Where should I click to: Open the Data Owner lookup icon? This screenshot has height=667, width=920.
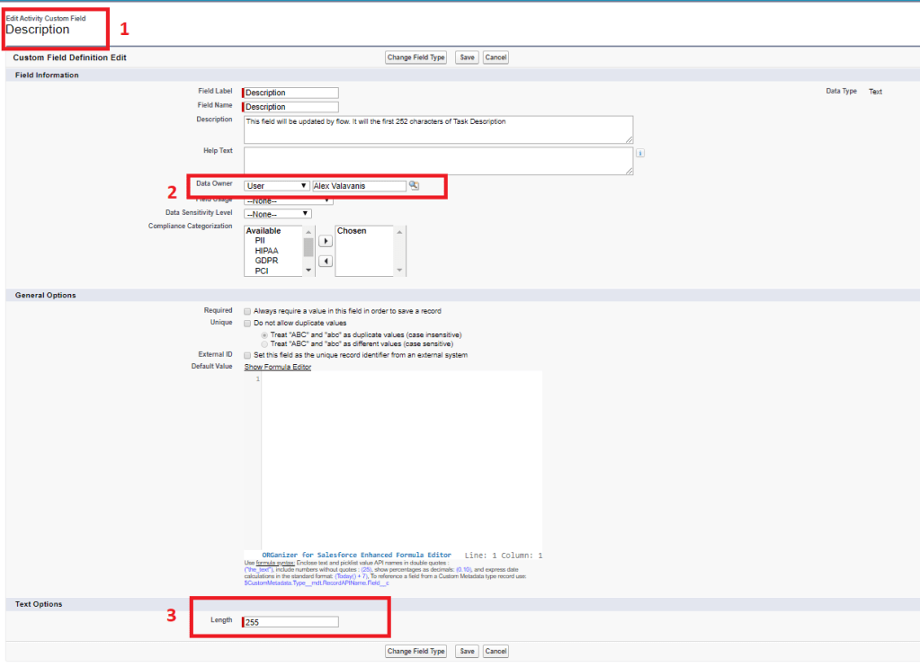tap(414, 185)
